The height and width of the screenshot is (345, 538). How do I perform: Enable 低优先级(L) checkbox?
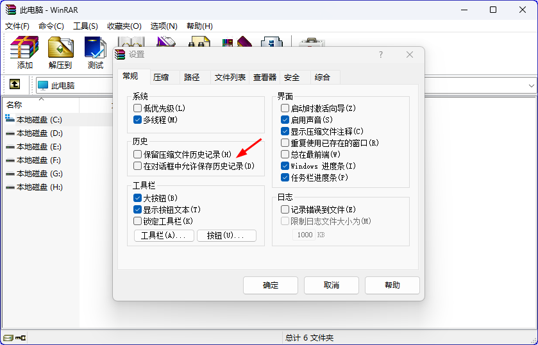pos(137,108)
